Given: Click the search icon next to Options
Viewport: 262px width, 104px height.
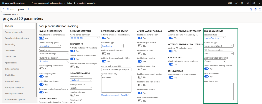Looking at the screenshot, I should tap(28, 9).
